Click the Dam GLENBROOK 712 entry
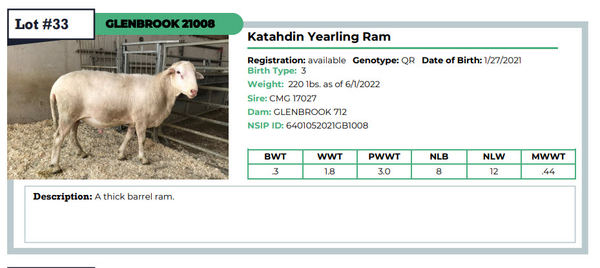Viewport: 600px width, 268px height. 297,112
